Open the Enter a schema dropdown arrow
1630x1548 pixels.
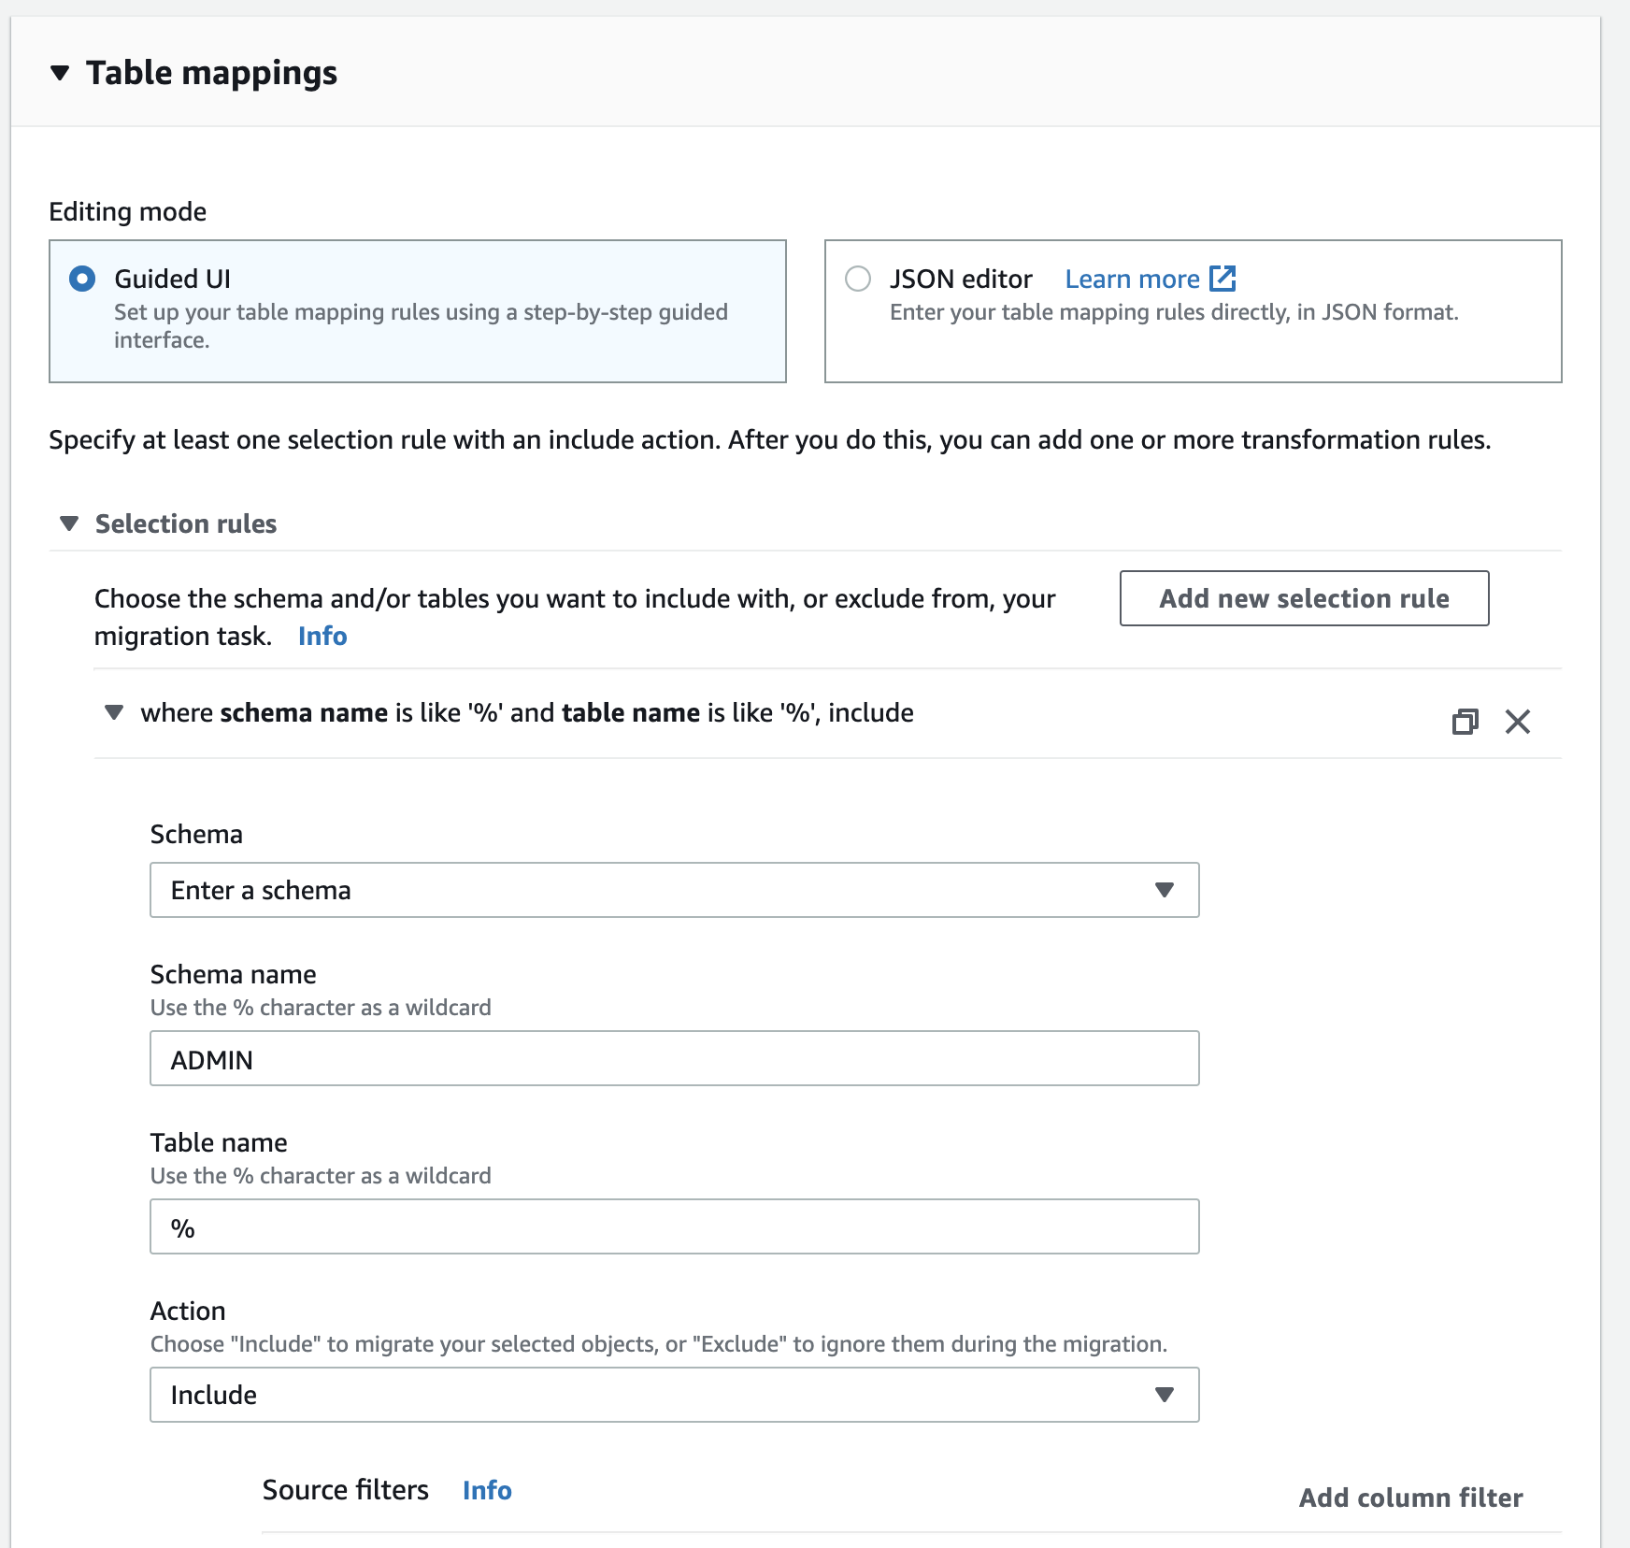tap(1164, 890)
